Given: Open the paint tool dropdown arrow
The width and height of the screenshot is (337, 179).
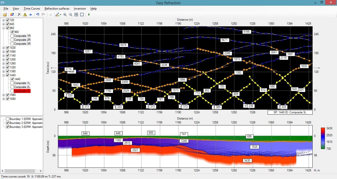Looking at the screenshot, I should coord(61,15).
